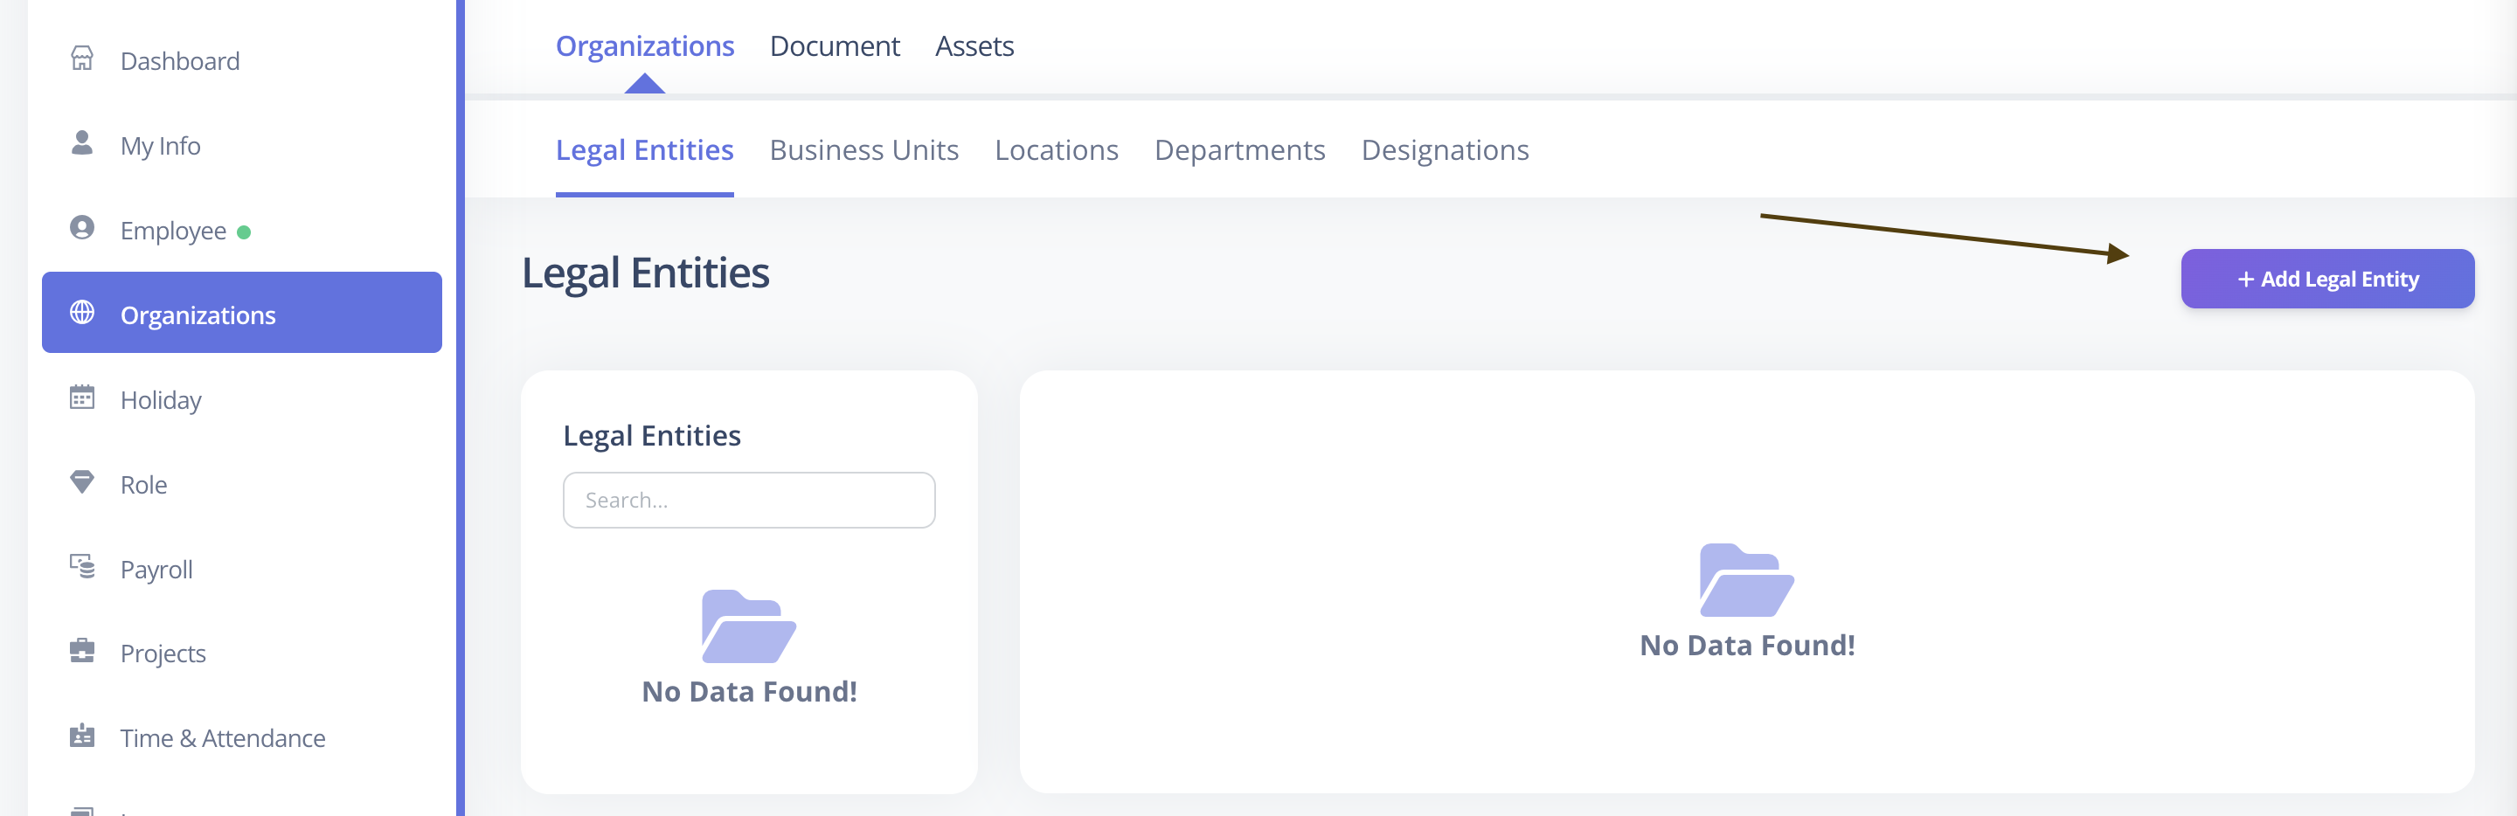
Task: Select the Departments sub-tab
Action: click(1240, 150)
